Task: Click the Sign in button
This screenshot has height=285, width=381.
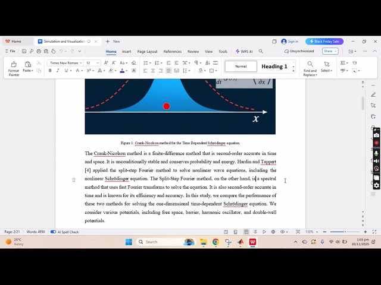Action: [290, 42]
